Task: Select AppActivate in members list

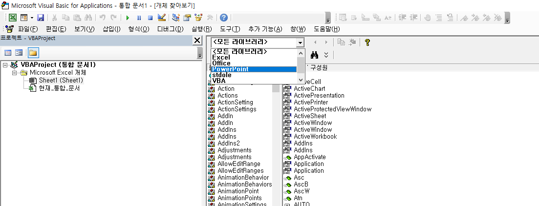Action: tap(310, 157)
